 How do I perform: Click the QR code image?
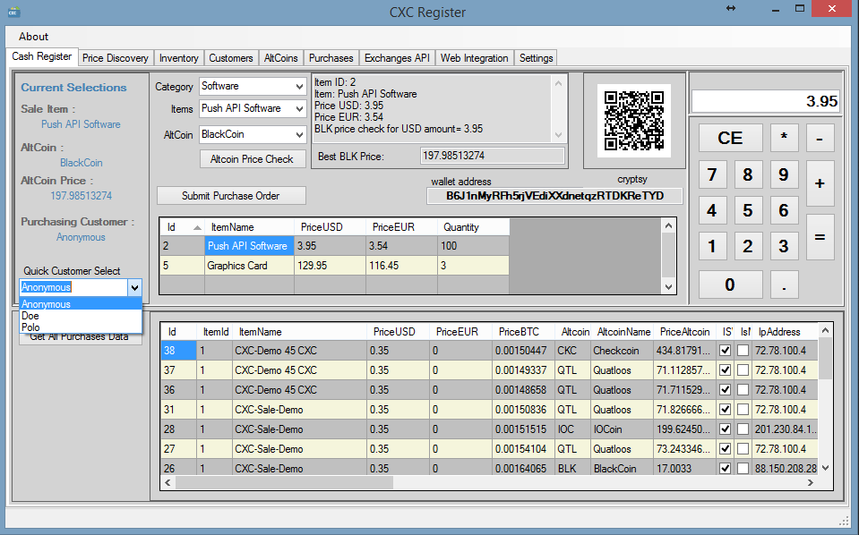coord(634,121)
